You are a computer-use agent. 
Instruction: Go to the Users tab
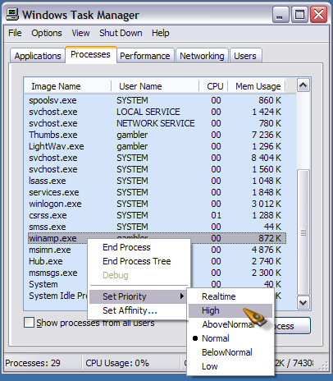pos(245,56)
